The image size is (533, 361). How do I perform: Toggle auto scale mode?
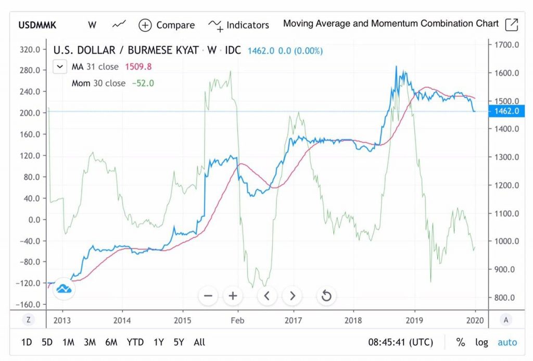[x=507, y=342]
